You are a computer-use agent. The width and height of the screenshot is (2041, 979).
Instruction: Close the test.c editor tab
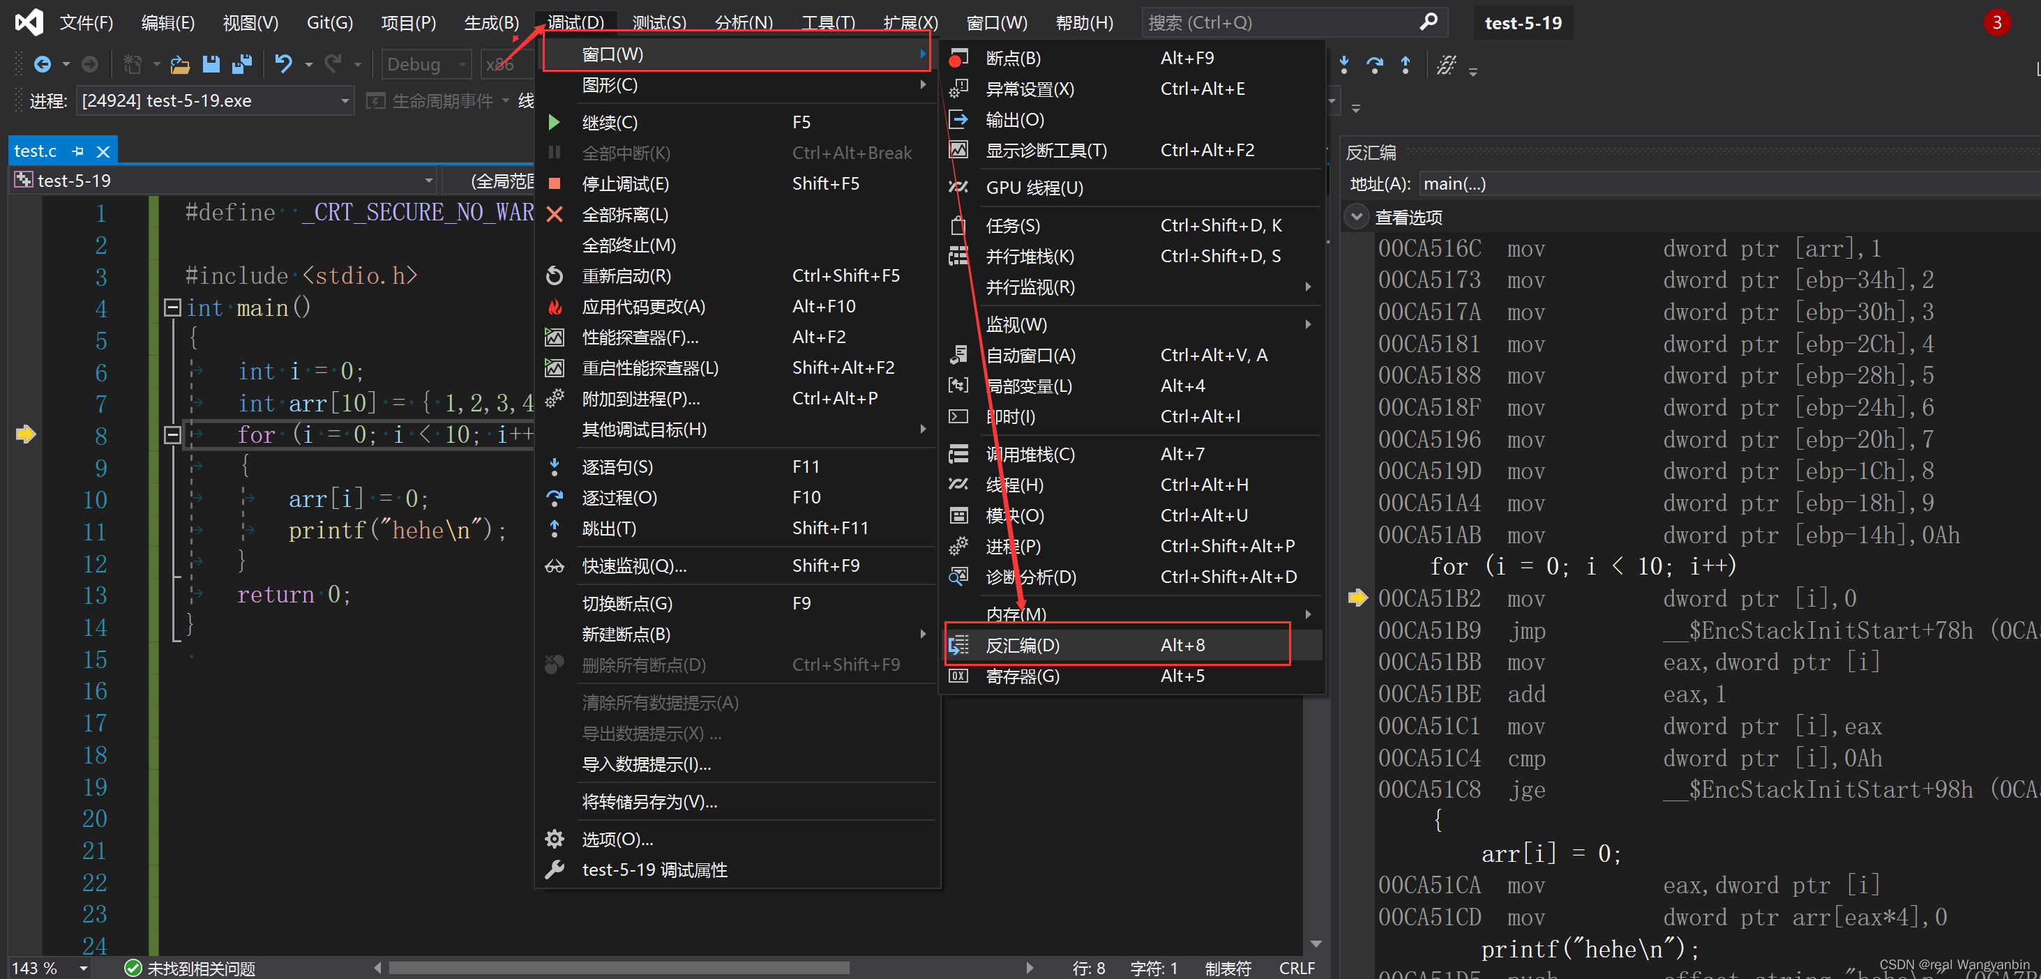(103, 151)
